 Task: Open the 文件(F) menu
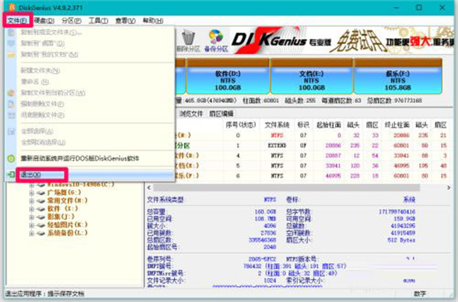coord(18,21)
